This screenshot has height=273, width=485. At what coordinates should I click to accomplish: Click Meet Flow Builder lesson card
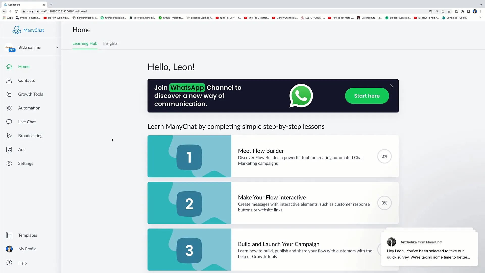point(273,156)
